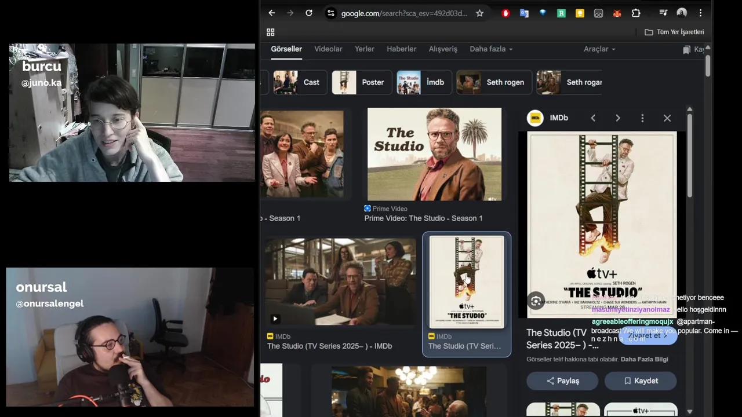Share the image with Paylaş button
742x417 pixels.
coord(562,381)
